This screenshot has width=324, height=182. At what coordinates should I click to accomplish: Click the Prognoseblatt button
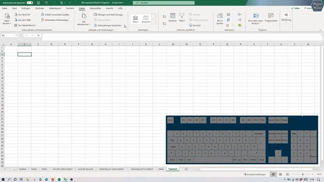click(271, 18)
